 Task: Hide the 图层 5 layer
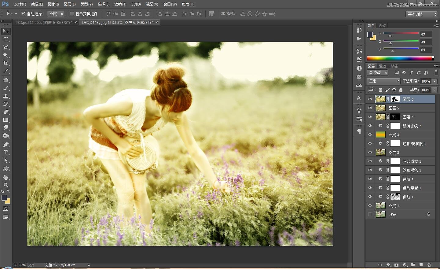[x=370, y=108]
